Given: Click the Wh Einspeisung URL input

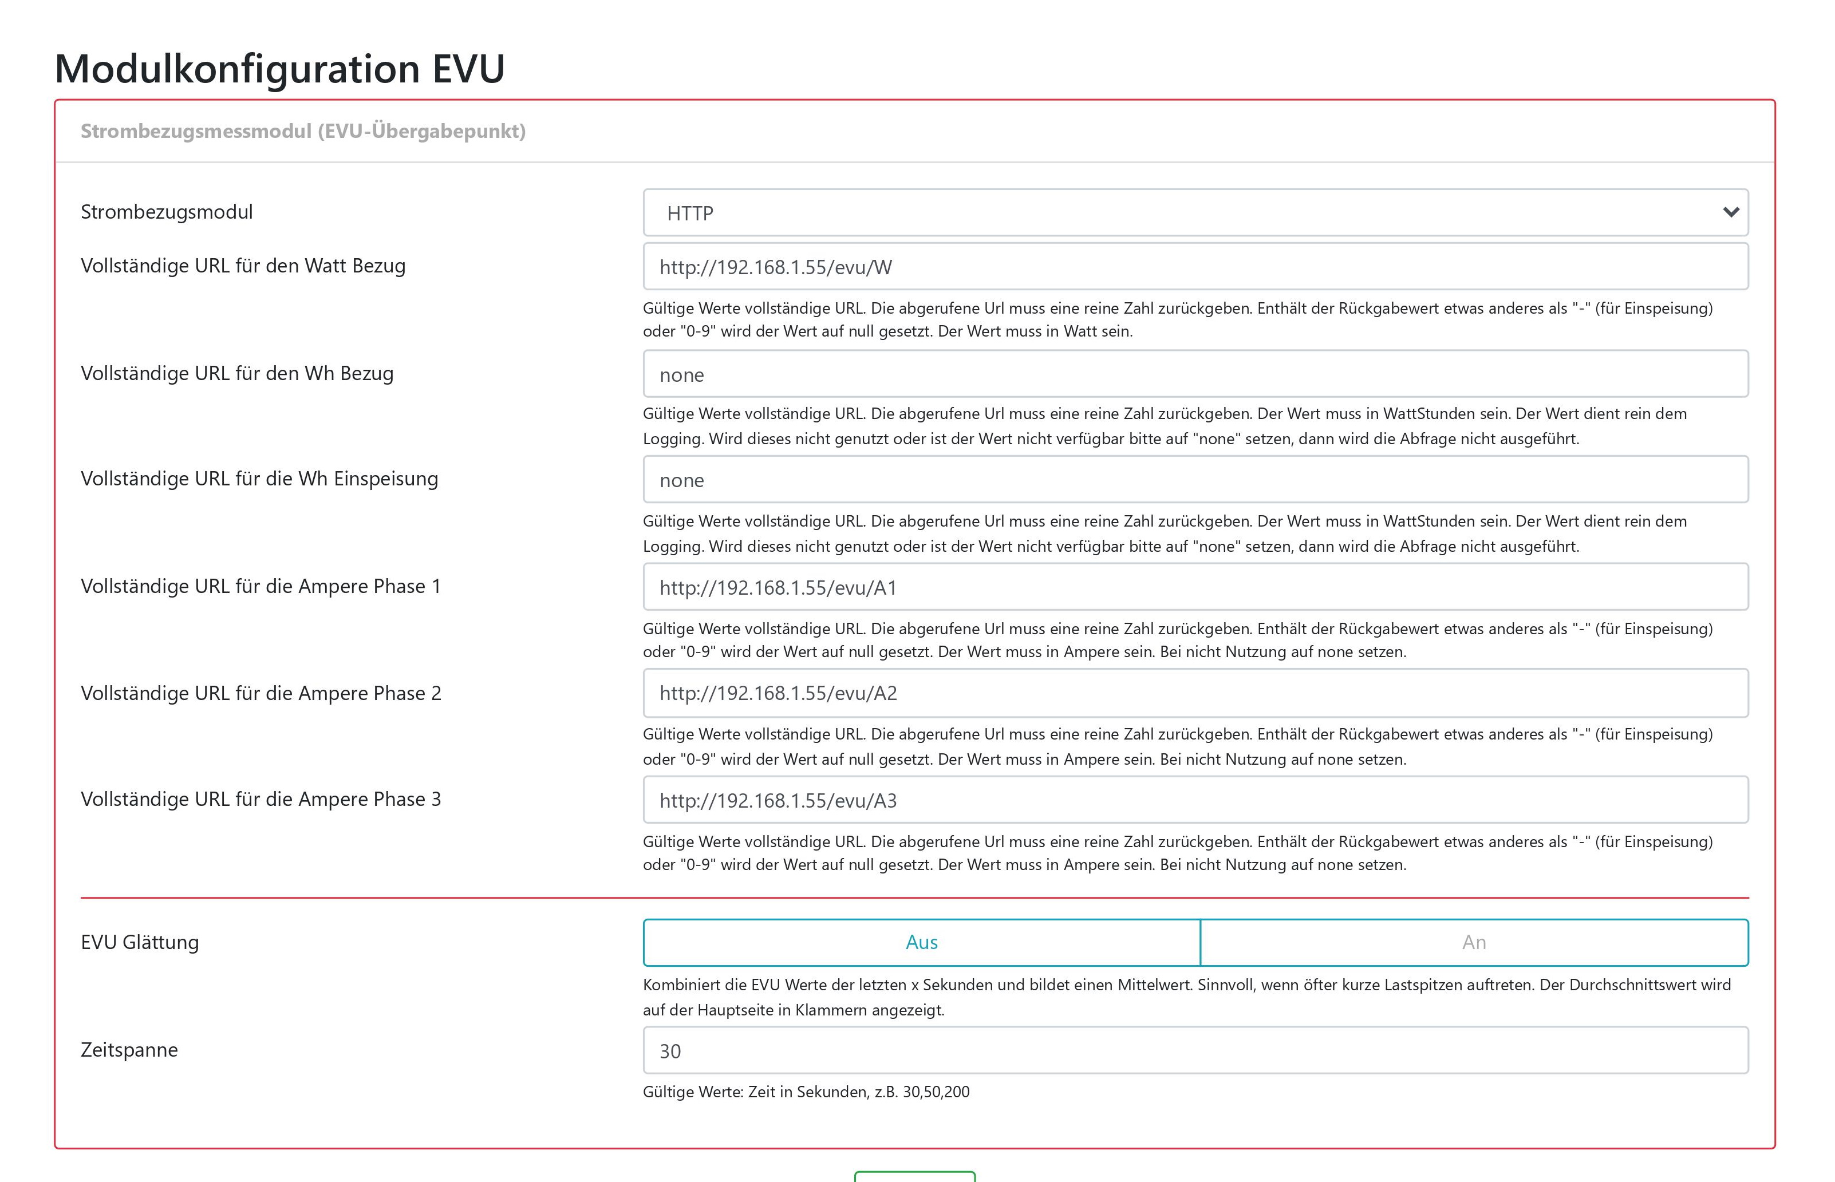Looking at the screenshot, I should point(1195,480).
